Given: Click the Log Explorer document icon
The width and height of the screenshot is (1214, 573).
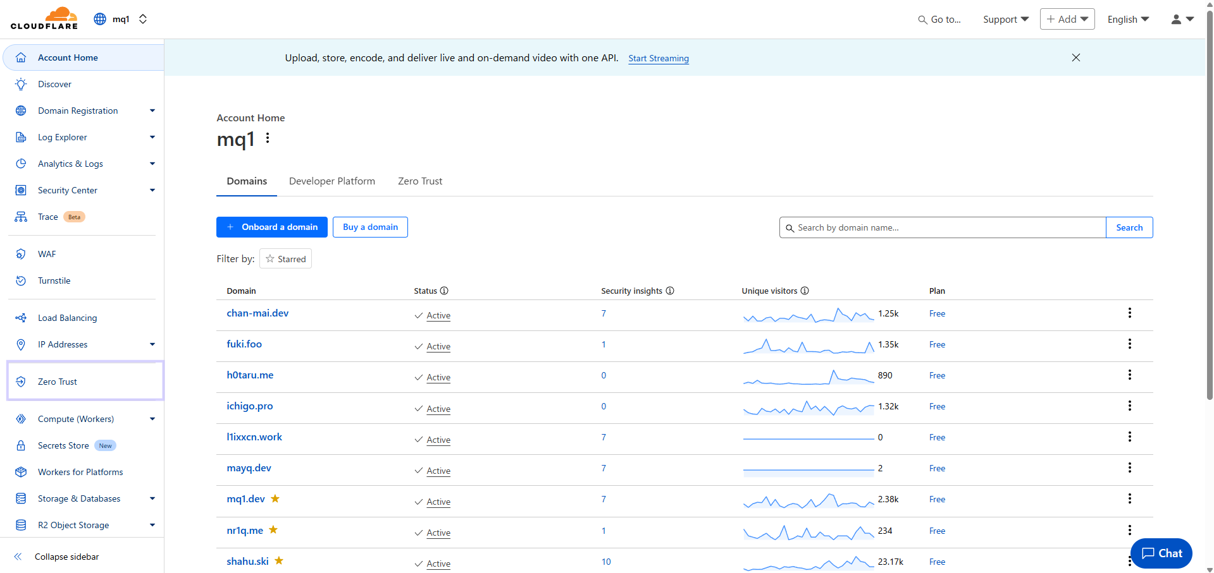Looking at the screenshot, I should [21, 137].
